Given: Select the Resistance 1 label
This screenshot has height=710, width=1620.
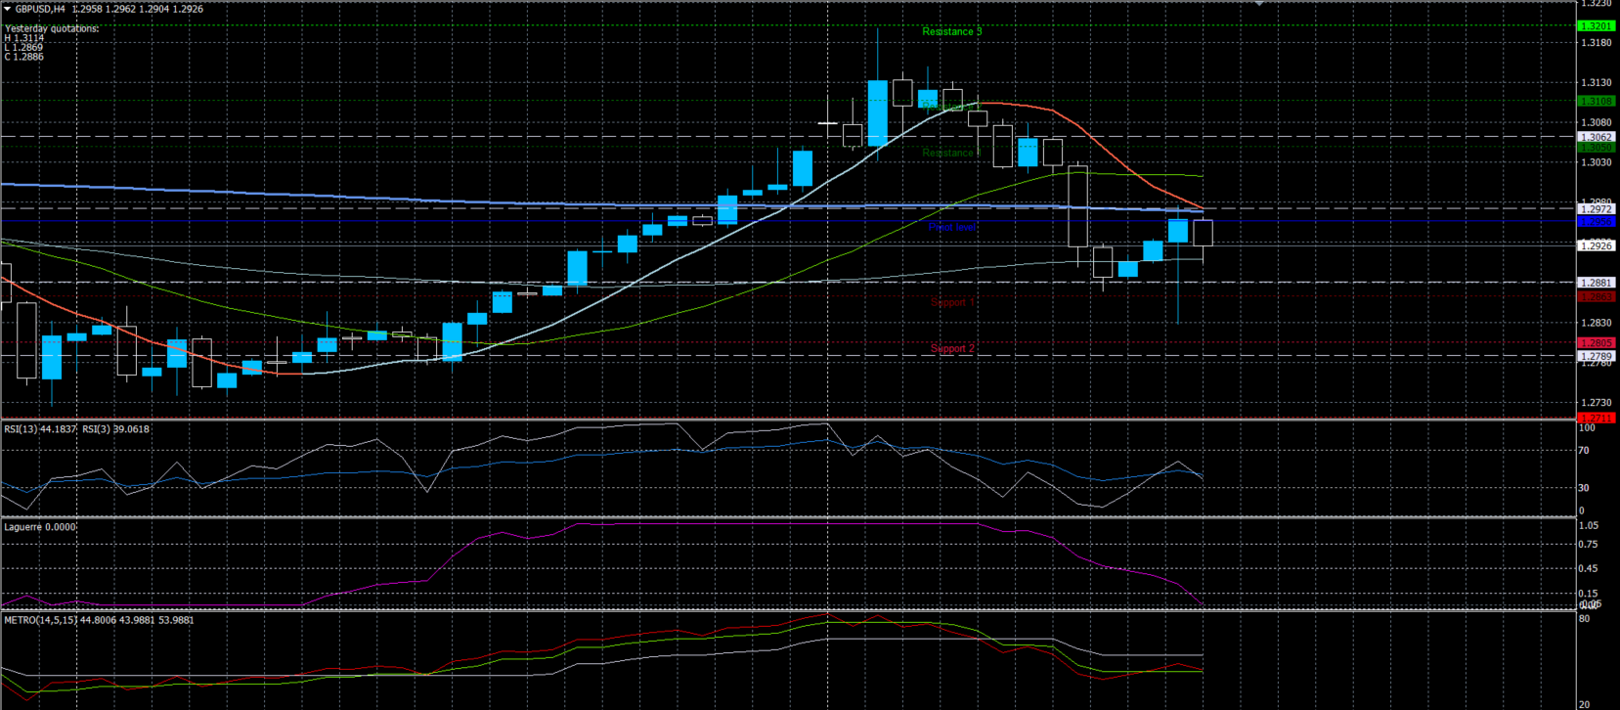Looking at the screenshot, I should [949, 153].
